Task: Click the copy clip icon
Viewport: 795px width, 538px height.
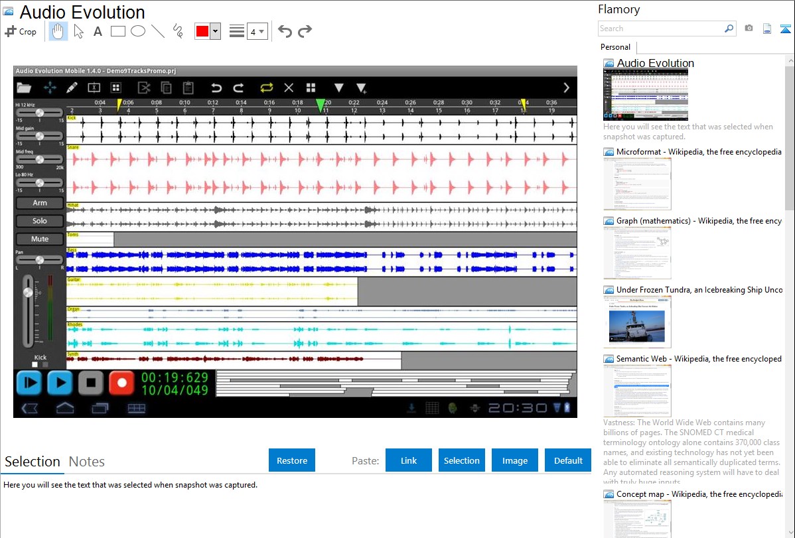Action: pos(166,88)
